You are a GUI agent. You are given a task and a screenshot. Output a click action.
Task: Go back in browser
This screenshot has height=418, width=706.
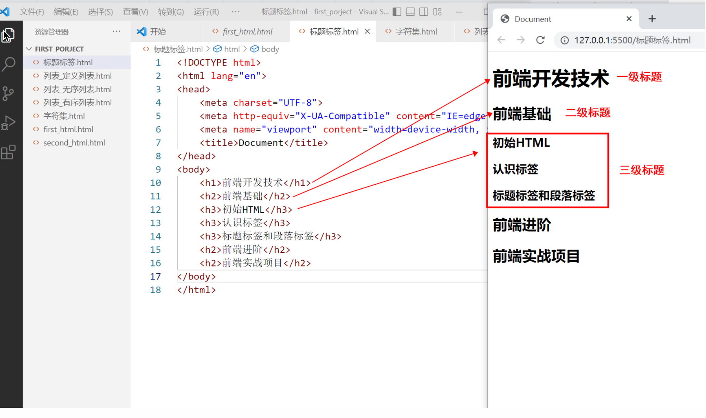(501, 40)
